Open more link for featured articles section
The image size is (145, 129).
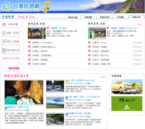pyautogui.click(x=103, y=77)
